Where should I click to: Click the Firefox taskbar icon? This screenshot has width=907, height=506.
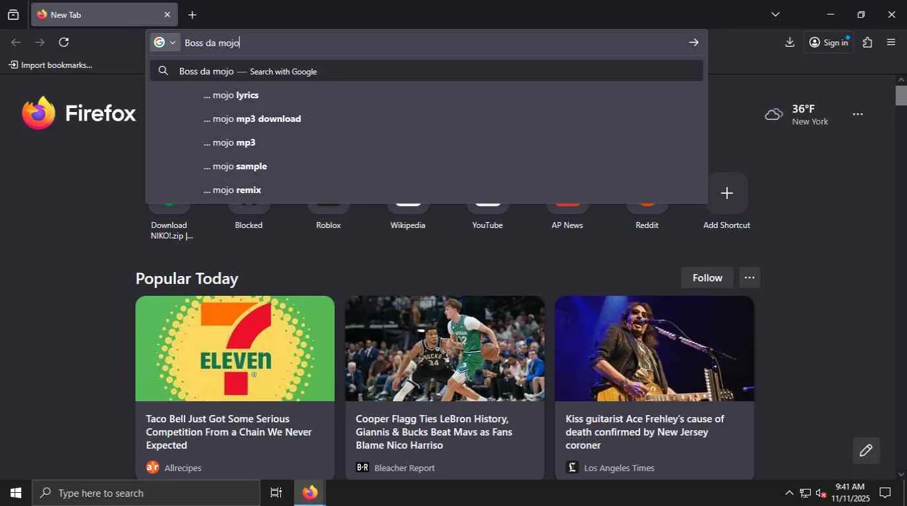point(310,493)
